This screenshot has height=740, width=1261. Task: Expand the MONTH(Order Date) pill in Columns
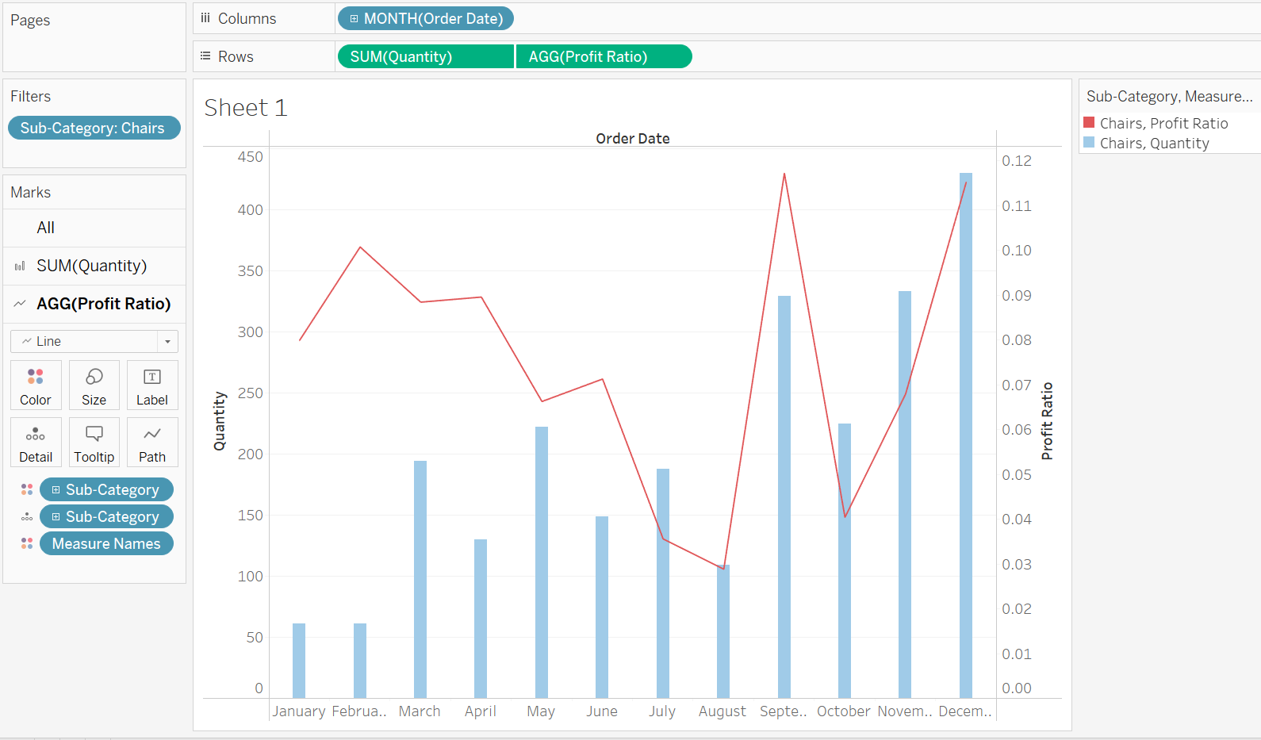pos(354,19)
